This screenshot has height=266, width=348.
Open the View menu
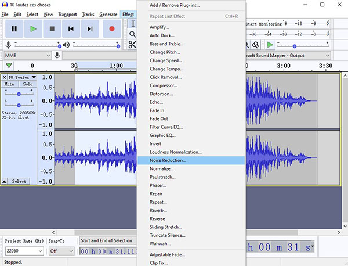48,15
